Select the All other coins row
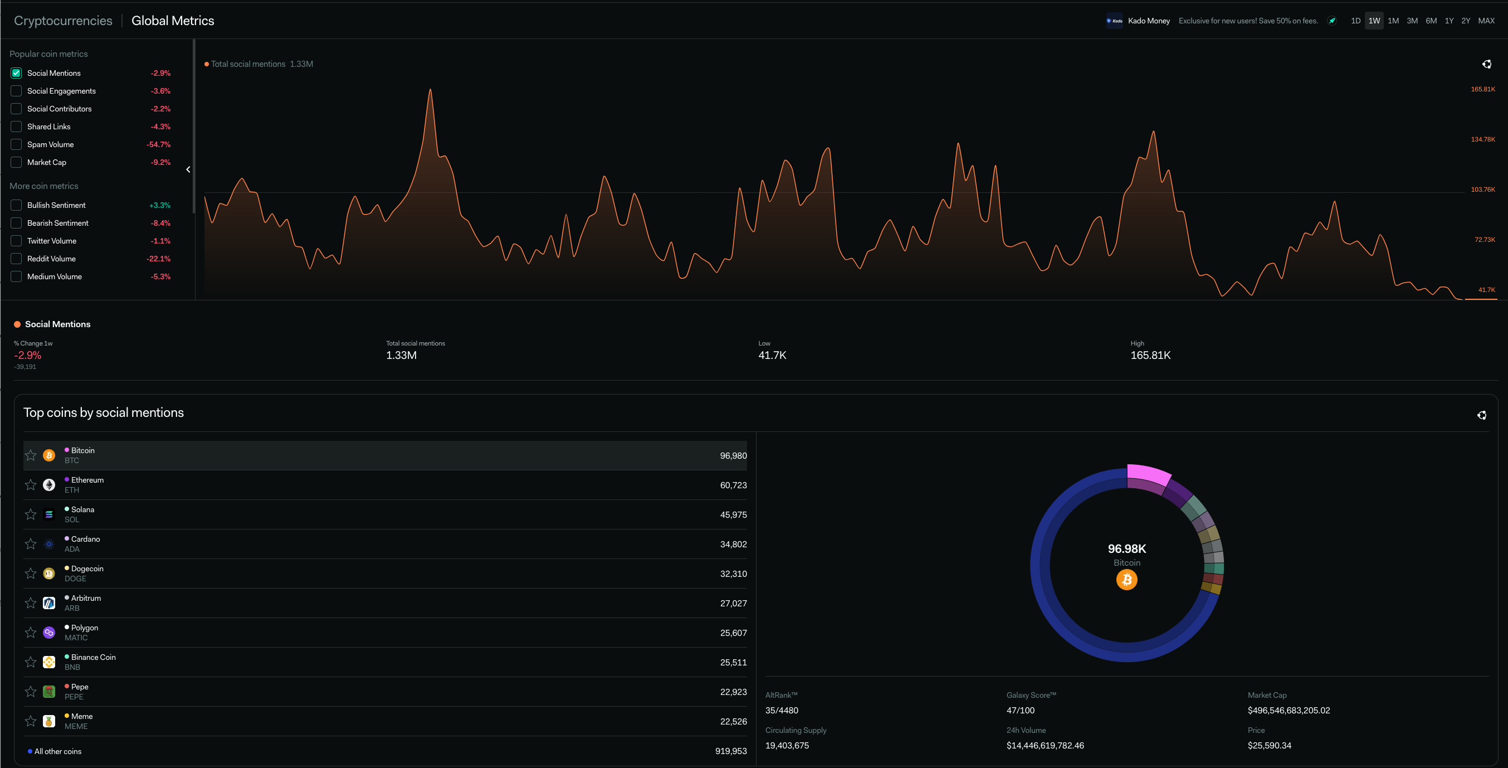 pos(57,752)
